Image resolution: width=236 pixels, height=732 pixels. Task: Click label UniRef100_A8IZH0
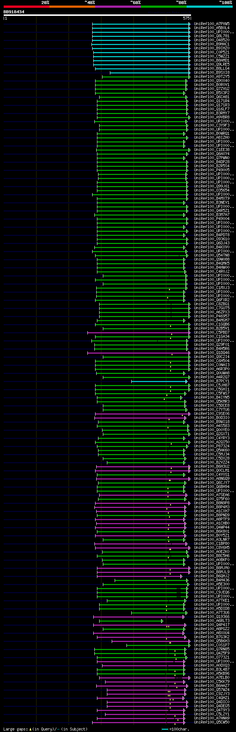pyautogui.click(x=212, y=137)
